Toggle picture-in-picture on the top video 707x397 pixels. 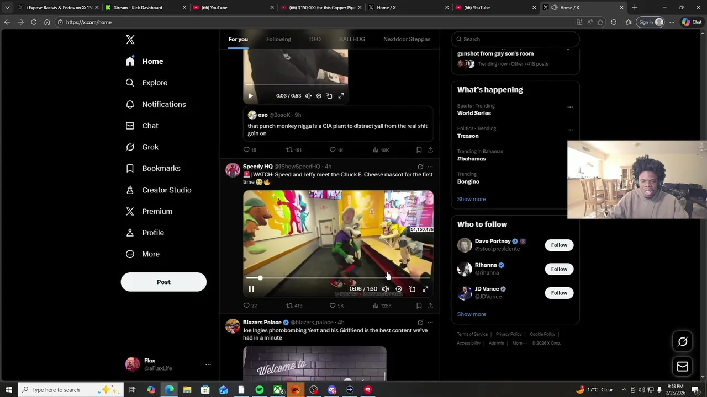click(329, 96)
